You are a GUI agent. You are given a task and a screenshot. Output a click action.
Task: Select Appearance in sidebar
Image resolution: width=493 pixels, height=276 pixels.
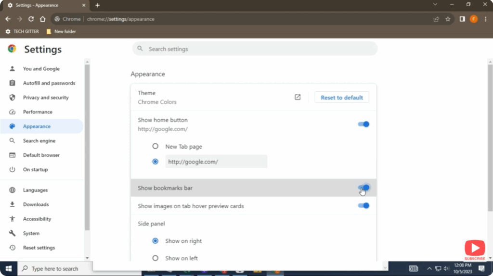pyautogui.click(x=42, y=126)
